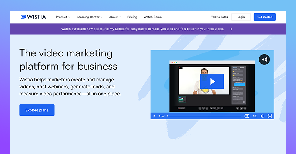Image resolution: width=296 pixels, height=154 pixels.
Task: Enter fullscreen with fullscreen icon
Action: tap(270, 116)
